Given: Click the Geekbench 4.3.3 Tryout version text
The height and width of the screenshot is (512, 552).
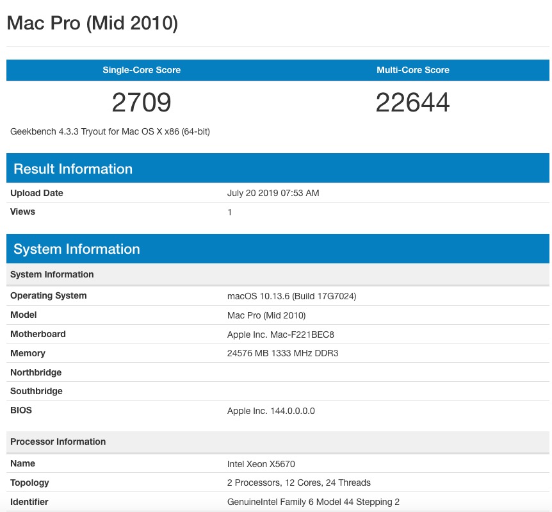Looking at the screenshot, I should point(110,131).
